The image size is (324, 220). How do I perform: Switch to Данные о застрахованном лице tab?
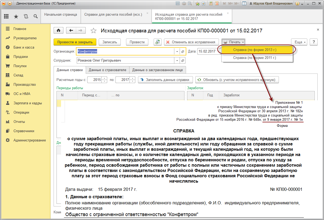[158, 70]
